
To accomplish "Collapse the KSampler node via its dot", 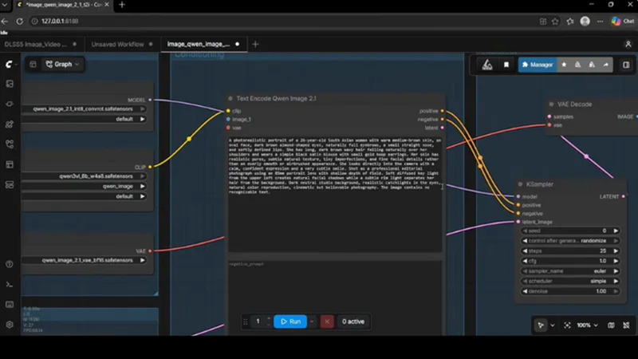I will point(520,184).
